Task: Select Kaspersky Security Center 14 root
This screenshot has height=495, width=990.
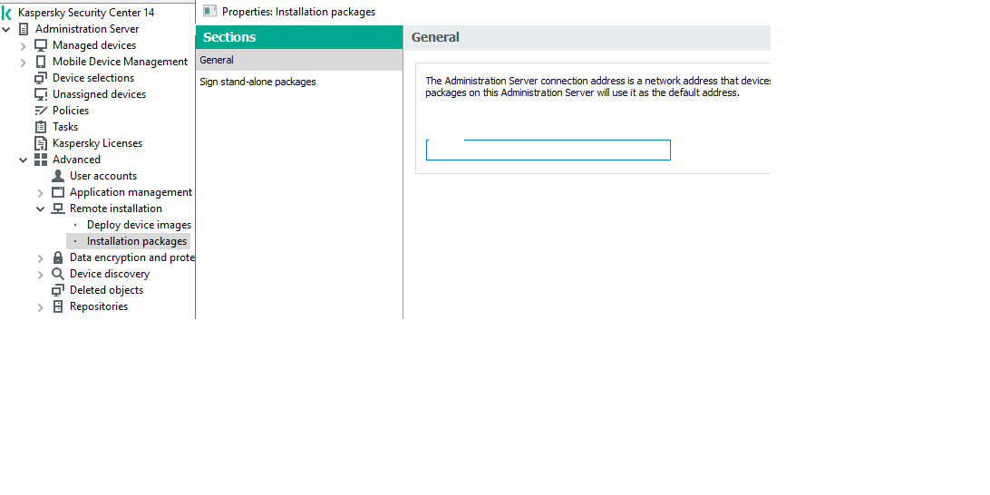Action: tap(86, 13)
